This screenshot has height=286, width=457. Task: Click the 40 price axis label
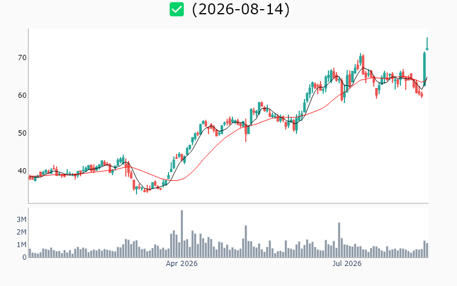tap(22, 170)
